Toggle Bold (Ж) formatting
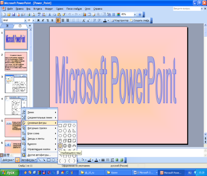The width and height of the screenshot is (207, 176). [38, 20]
